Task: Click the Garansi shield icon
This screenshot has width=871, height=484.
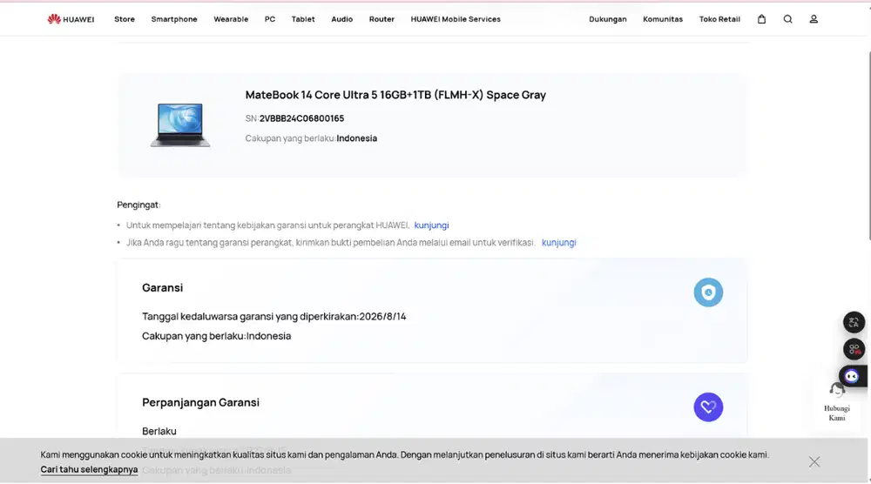Action: point(708,292)
